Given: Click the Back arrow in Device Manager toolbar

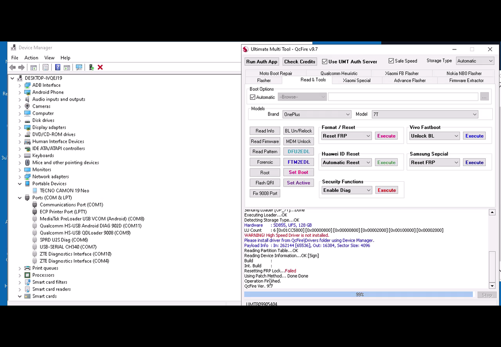Looking at the screenshot, I should coord(13,67).
